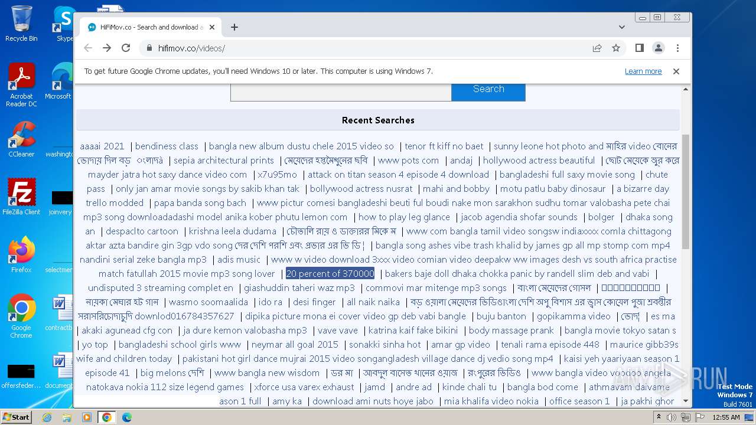Bookmark this page with the star icon
The width and height of the screenshot is (756, 425).
pyautogui.click(x=616, y=48)
